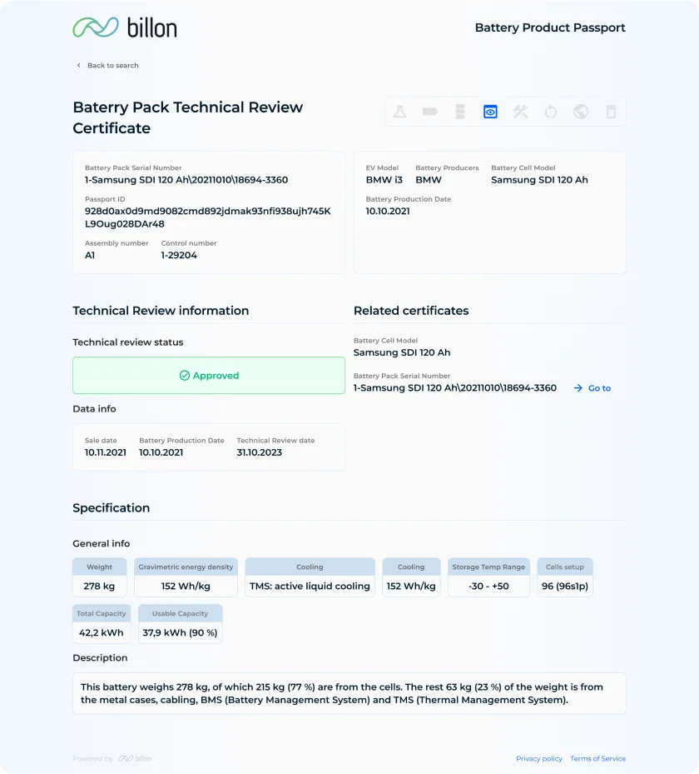Click the battery weight description text box

pos(349,693)
